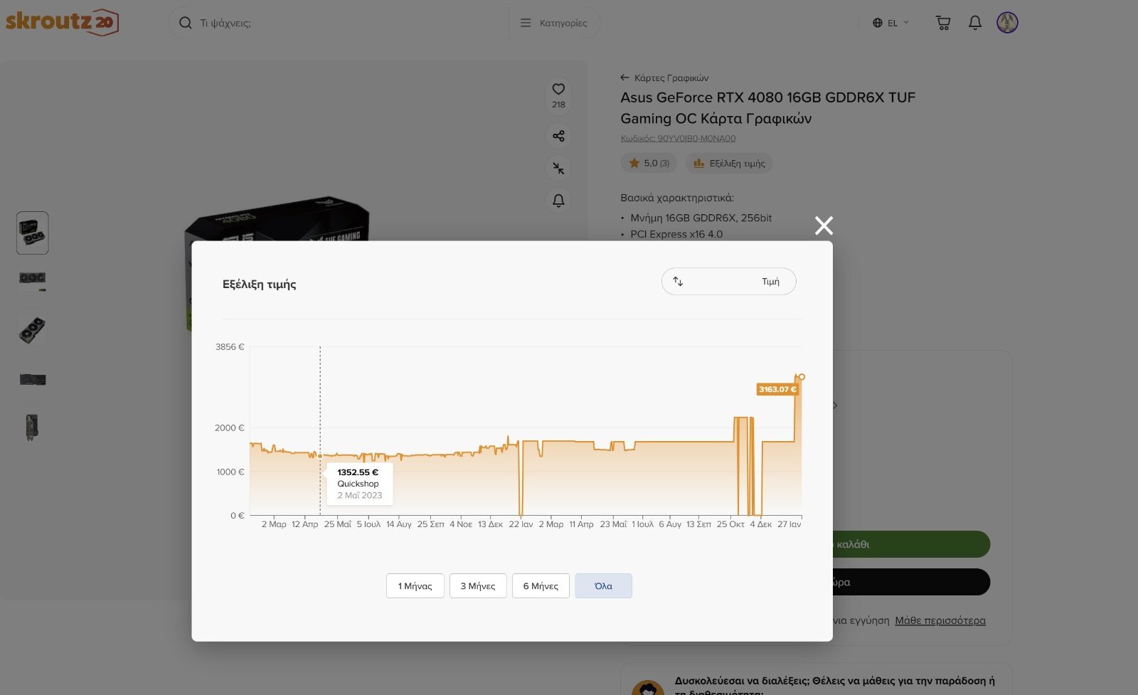Open the EL language selector
The image size is (1138, 695).
tap(891, 23)
